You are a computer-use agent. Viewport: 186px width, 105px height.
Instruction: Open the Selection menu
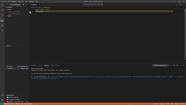(x=14, y=1)
